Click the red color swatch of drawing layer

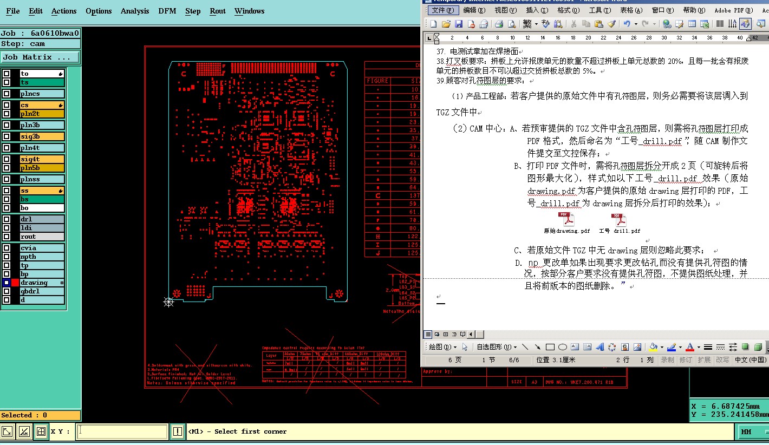15,283
